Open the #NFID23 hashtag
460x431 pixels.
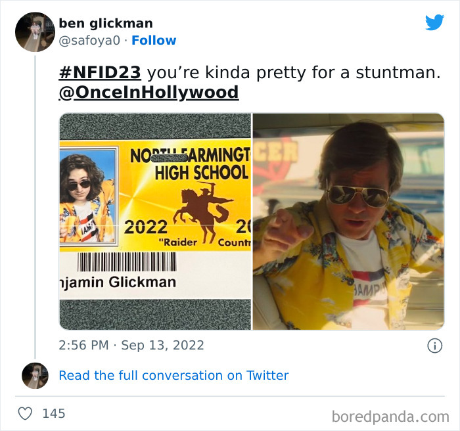click(100, 72)
